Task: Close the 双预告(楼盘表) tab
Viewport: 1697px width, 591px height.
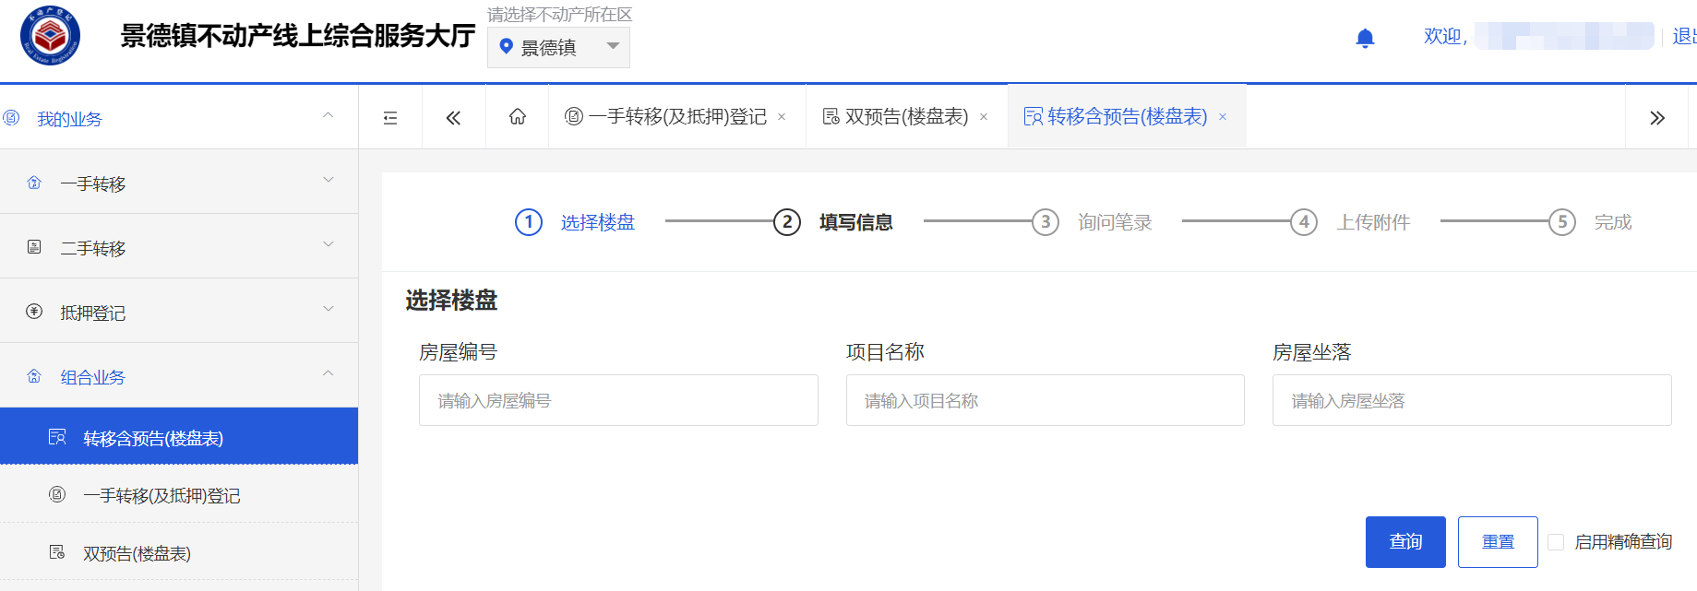Action: (x=984, y=117)
